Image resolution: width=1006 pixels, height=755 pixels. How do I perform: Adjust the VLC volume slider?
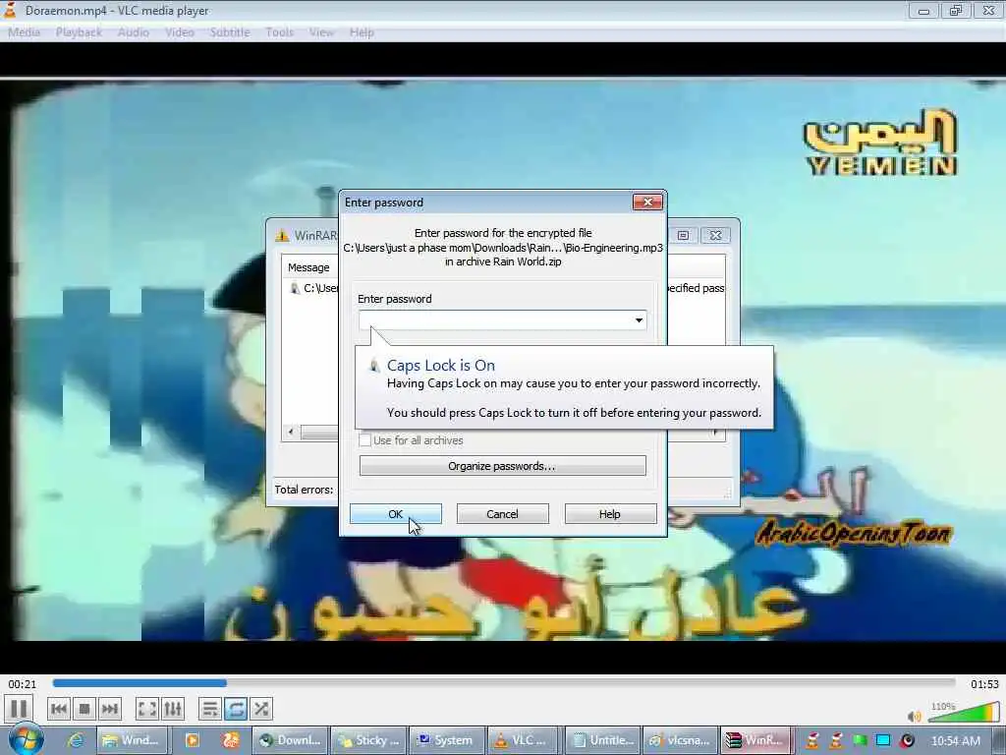coord(964,713)
